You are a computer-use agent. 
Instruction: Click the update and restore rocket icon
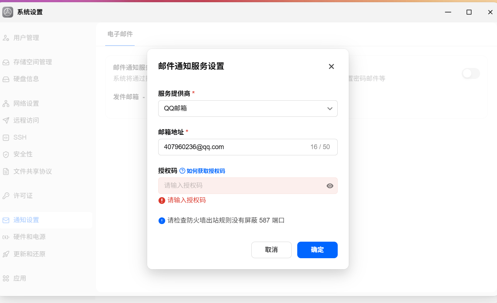click(6, 254)
